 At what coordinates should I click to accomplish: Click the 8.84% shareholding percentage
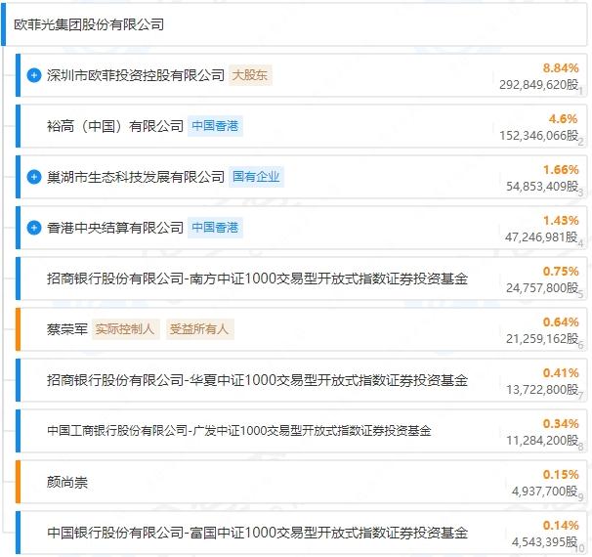(x=561, y=68)
